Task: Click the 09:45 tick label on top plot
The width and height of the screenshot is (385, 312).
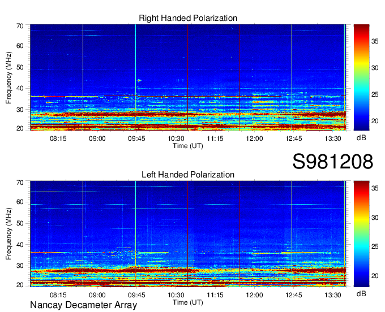Action: pos(136,138)
